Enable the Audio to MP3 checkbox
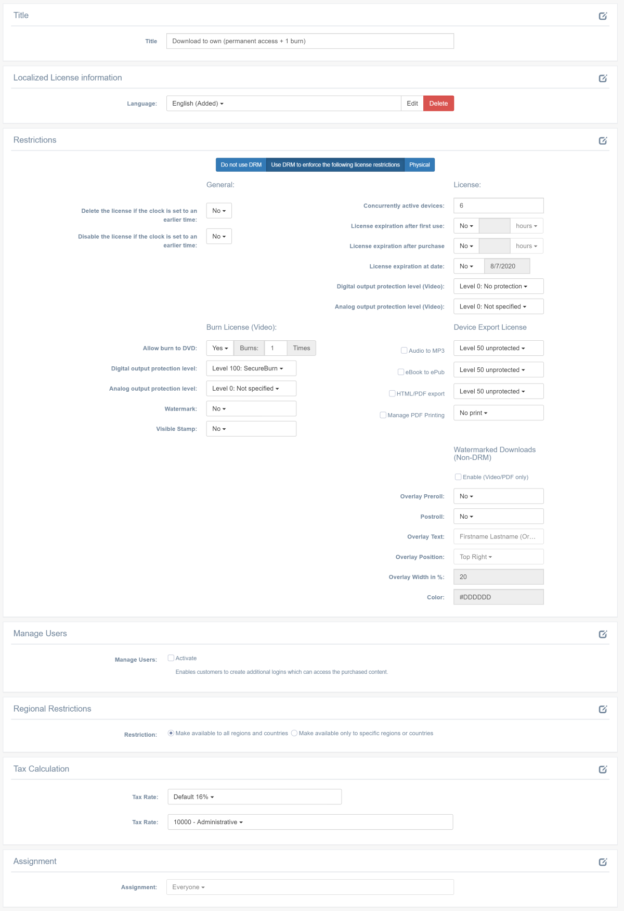 coord(404,351)
